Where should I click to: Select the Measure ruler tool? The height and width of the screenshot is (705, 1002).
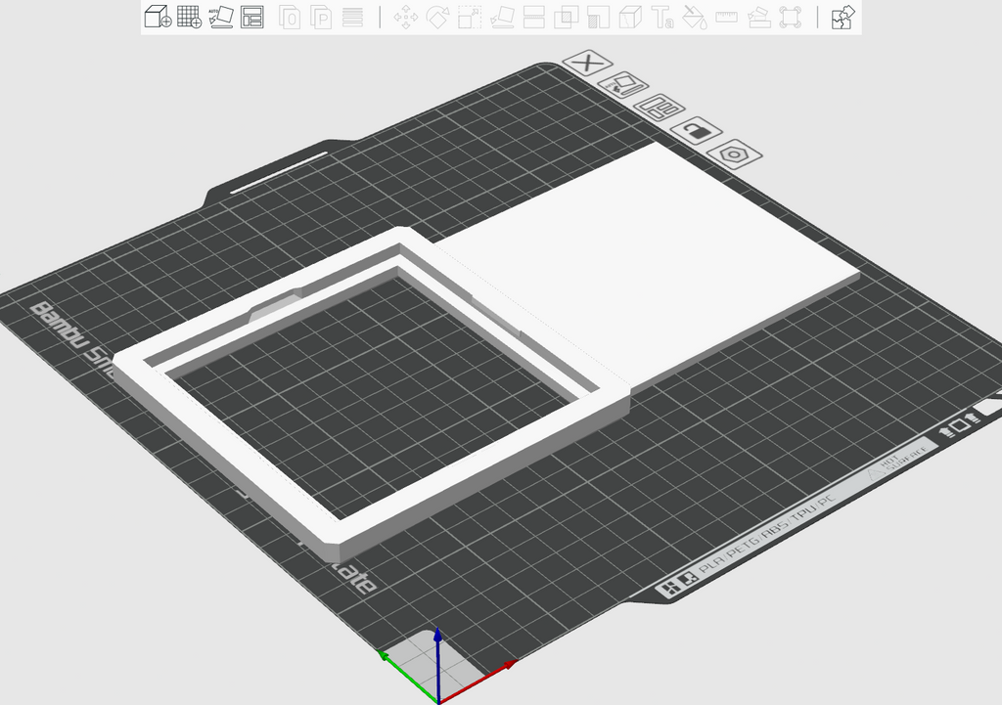click(727, 18)
